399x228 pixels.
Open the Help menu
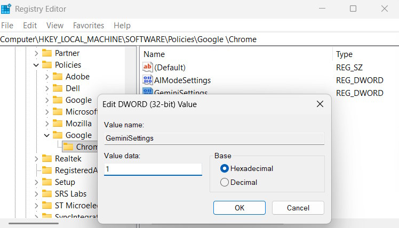(122, 26)
